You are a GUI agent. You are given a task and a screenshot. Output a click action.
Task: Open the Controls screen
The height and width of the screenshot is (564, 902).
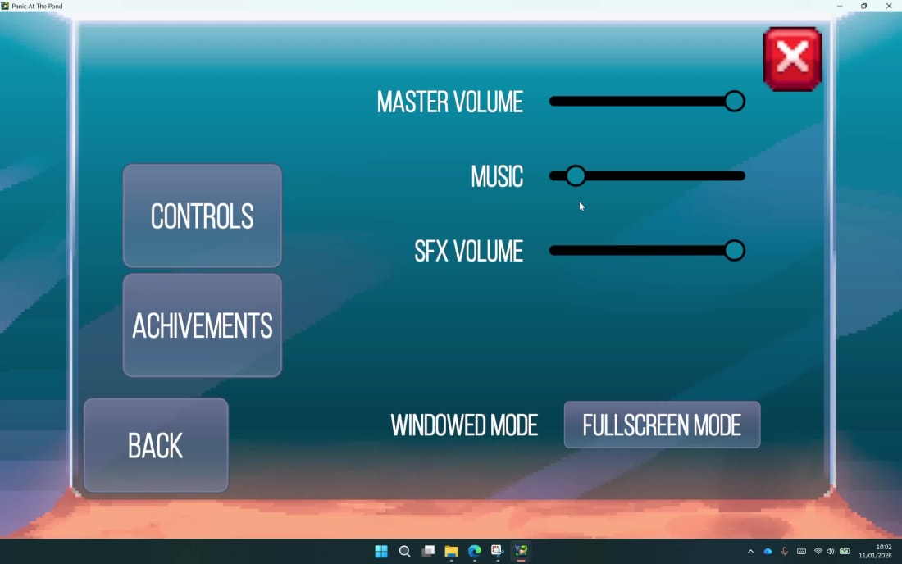tap(202, 216)
